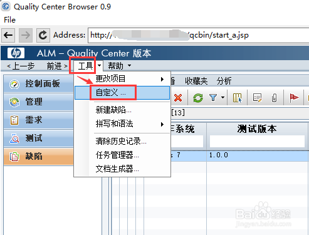Select the 1.0.0 test version cell

[258, 155]
